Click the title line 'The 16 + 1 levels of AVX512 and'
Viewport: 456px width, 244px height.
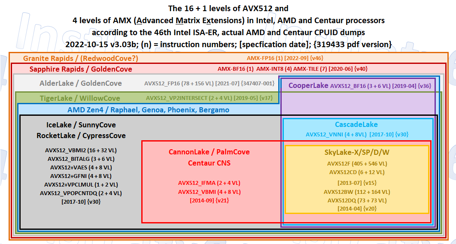(x=228, y=8)
